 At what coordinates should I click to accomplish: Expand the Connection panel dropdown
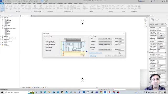click(38, 11)
